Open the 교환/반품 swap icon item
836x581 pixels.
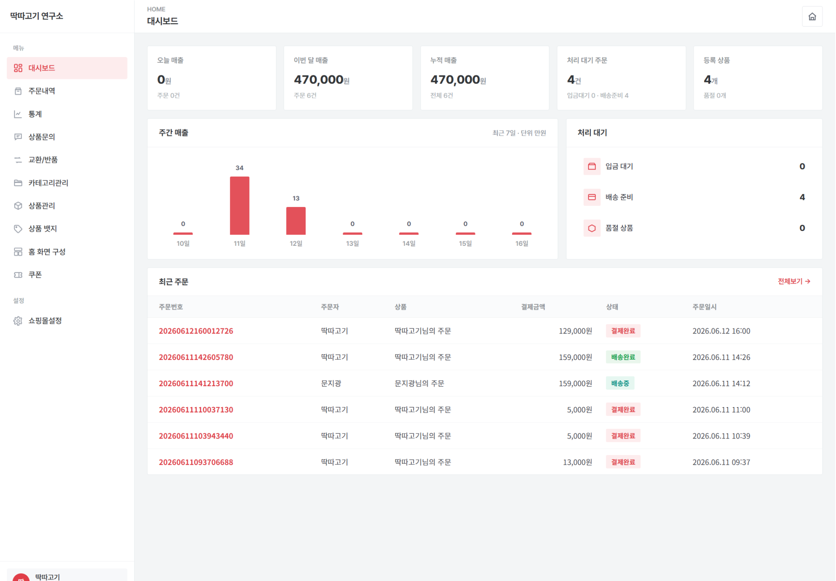click(18, 160)
